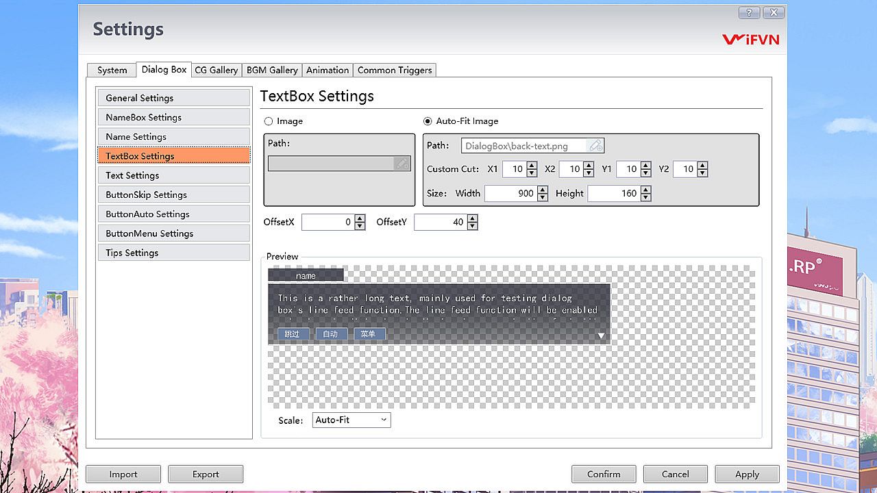Image resolution: width=877 pixels, height=493 pixels.
Task: Open NameBox Settings in sidebar
Action: [x=173, y=117]
